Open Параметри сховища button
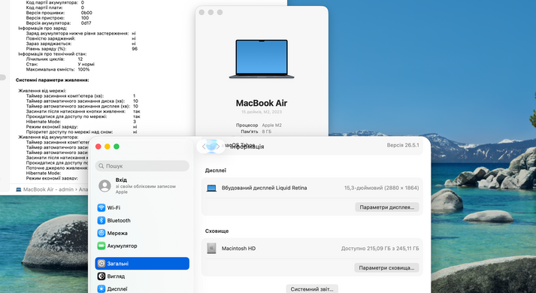 (386, 267)
